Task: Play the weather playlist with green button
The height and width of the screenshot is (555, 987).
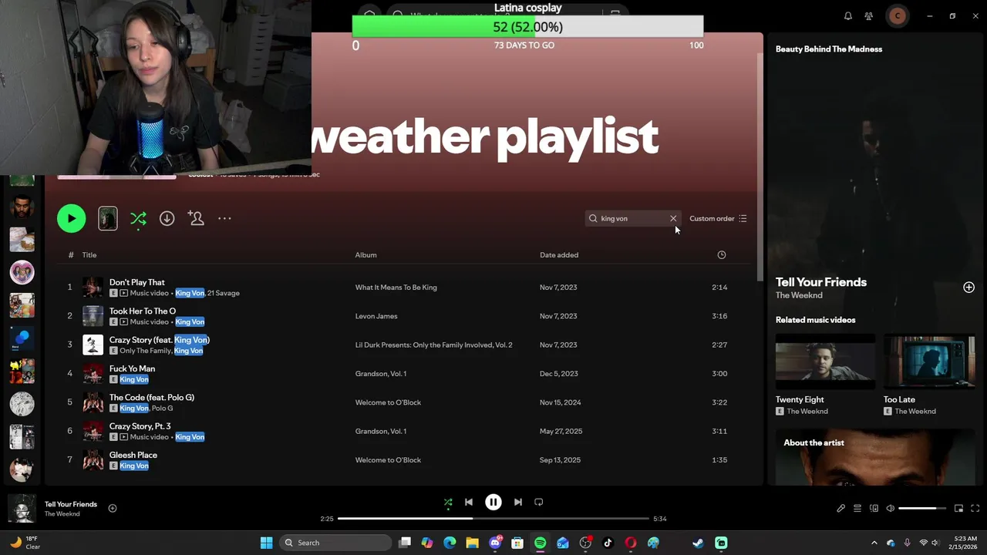Action: click(71, 219)
